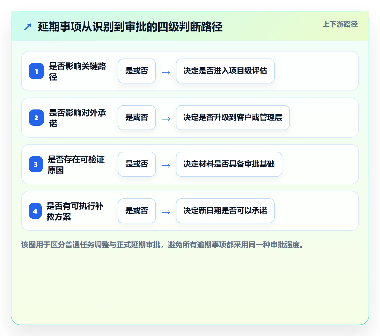The image size is (380, 336).
Task: Click the 决定新日期是否可以承诺 box
Action: [225, 211]
